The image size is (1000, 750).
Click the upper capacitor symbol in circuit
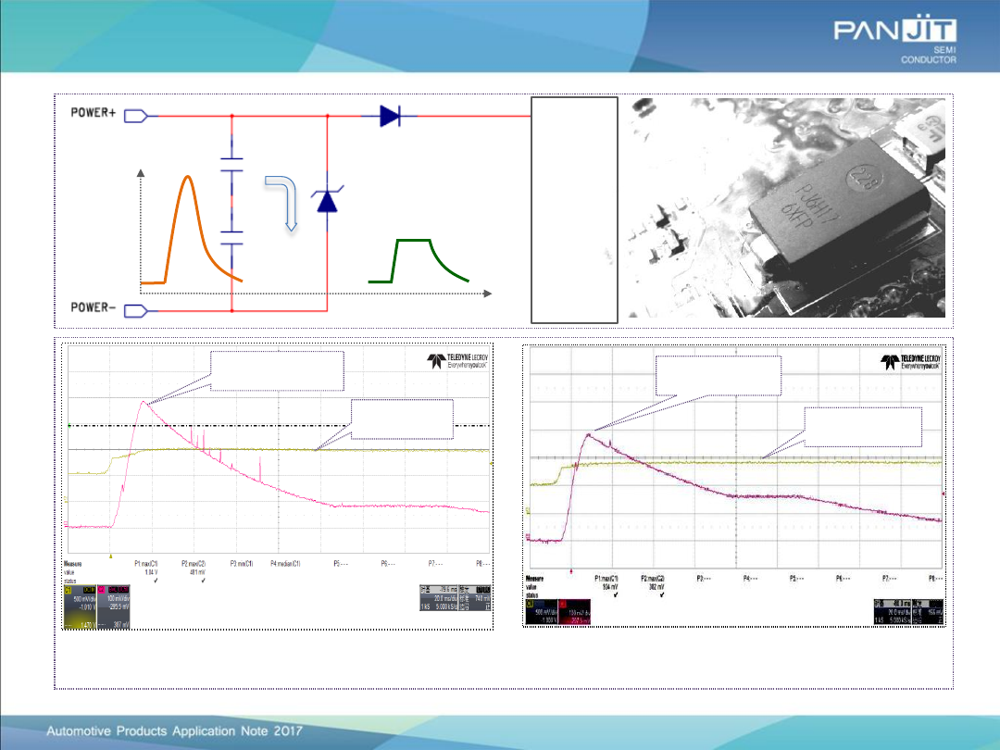pyautogui.click(x=231, y=164)
